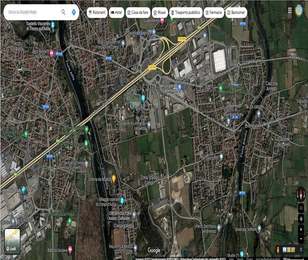Viewport: 308px width, 260px height.
Task: Select the Street View pegman
Action: 277,249
